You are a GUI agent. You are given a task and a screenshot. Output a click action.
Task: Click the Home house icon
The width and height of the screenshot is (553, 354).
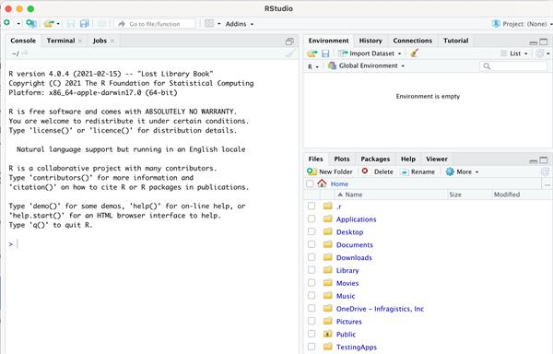point(322,183)
